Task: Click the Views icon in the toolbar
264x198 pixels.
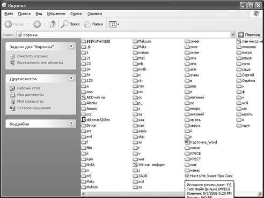Action: point(113,24)
